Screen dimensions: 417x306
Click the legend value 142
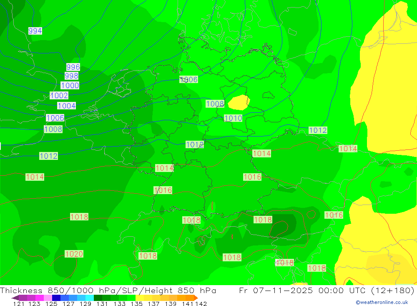pos(201,304)
